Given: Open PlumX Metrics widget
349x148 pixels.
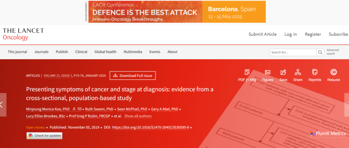Looking at the screenshot, I should [328, 133].
